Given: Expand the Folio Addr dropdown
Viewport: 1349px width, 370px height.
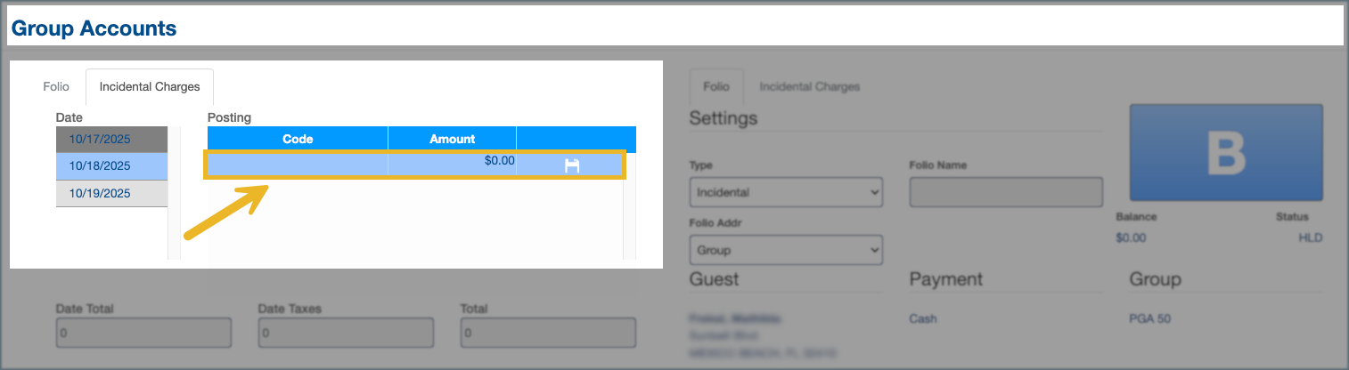Looking at the screenshot, I should click(x=786, y=250).
